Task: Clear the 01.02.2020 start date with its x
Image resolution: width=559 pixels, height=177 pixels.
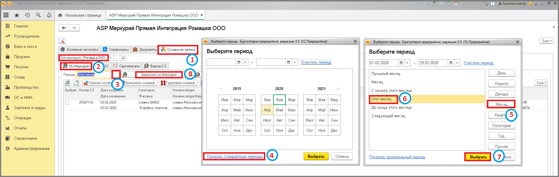Action: [x=407, y=63]
